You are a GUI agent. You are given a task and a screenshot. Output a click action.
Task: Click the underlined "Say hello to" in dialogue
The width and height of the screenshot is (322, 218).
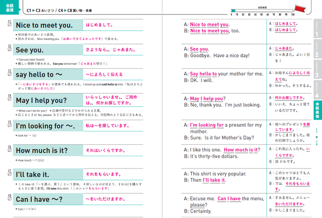tap(203, 74)
